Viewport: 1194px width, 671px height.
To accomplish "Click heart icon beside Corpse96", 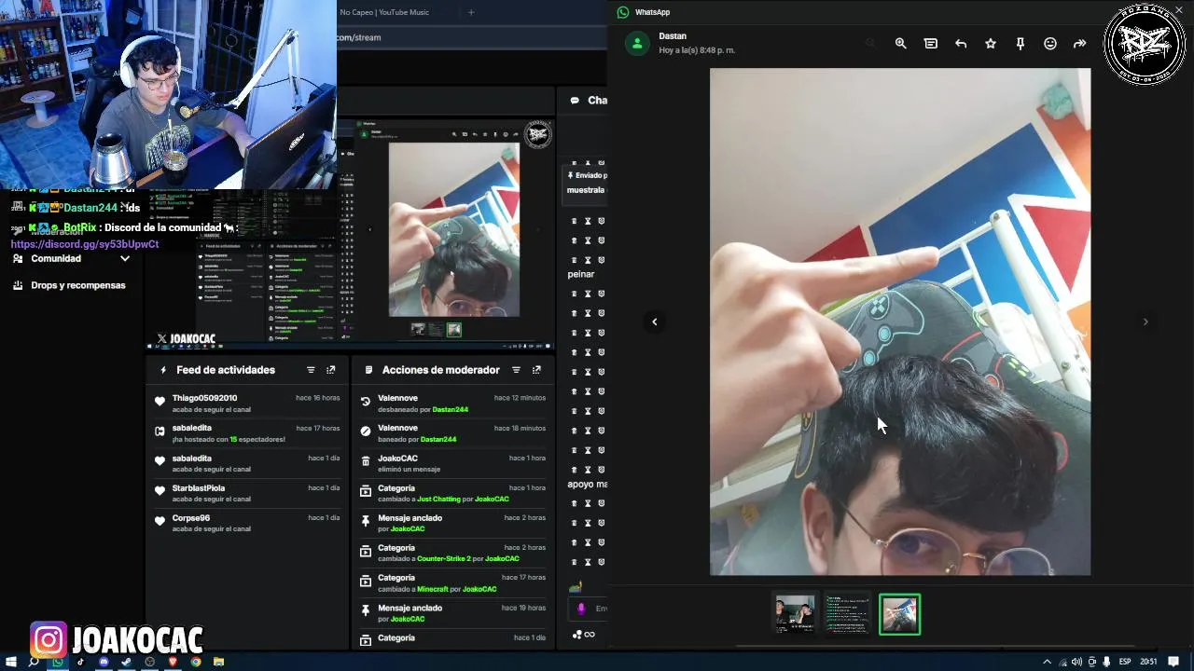I will click(160, 520).
